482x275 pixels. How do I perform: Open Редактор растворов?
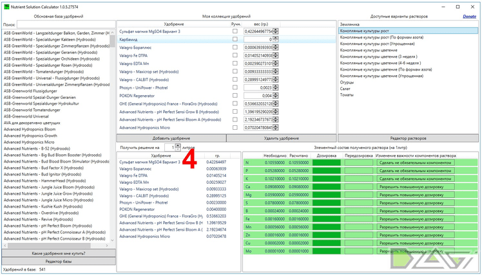point(408,138)
